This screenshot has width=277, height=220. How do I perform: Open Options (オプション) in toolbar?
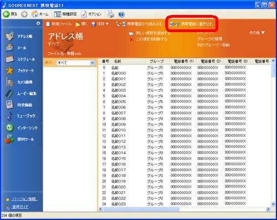pos(91,14)
